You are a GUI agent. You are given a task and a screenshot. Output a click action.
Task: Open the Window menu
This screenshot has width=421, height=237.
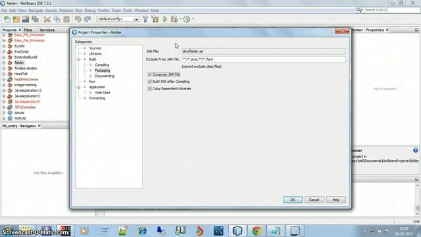pyautogui.click(x=141, y=11)
